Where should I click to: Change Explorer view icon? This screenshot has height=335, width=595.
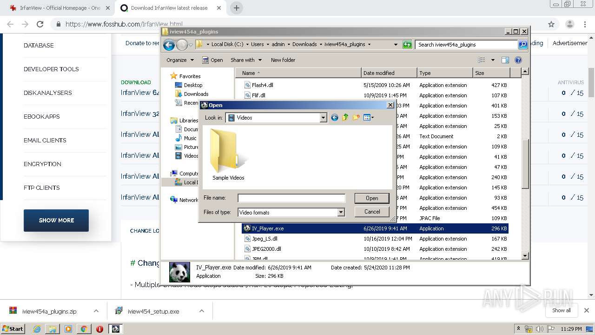pyautogui.click(x=482, y=60)
